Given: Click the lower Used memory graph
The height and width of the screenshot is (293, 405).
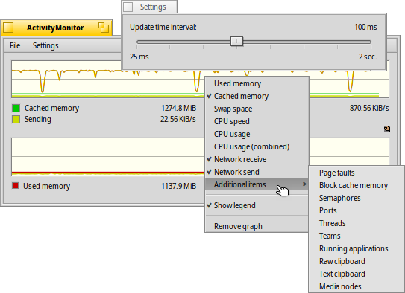Looking at the screenshot, I should (108, 157).
